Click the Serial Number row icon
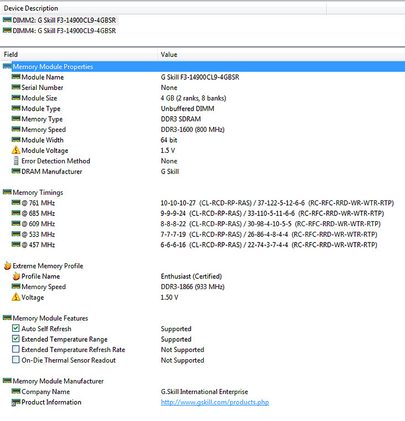This screenshot has height=421, width=405. click(x=16, y=87)
